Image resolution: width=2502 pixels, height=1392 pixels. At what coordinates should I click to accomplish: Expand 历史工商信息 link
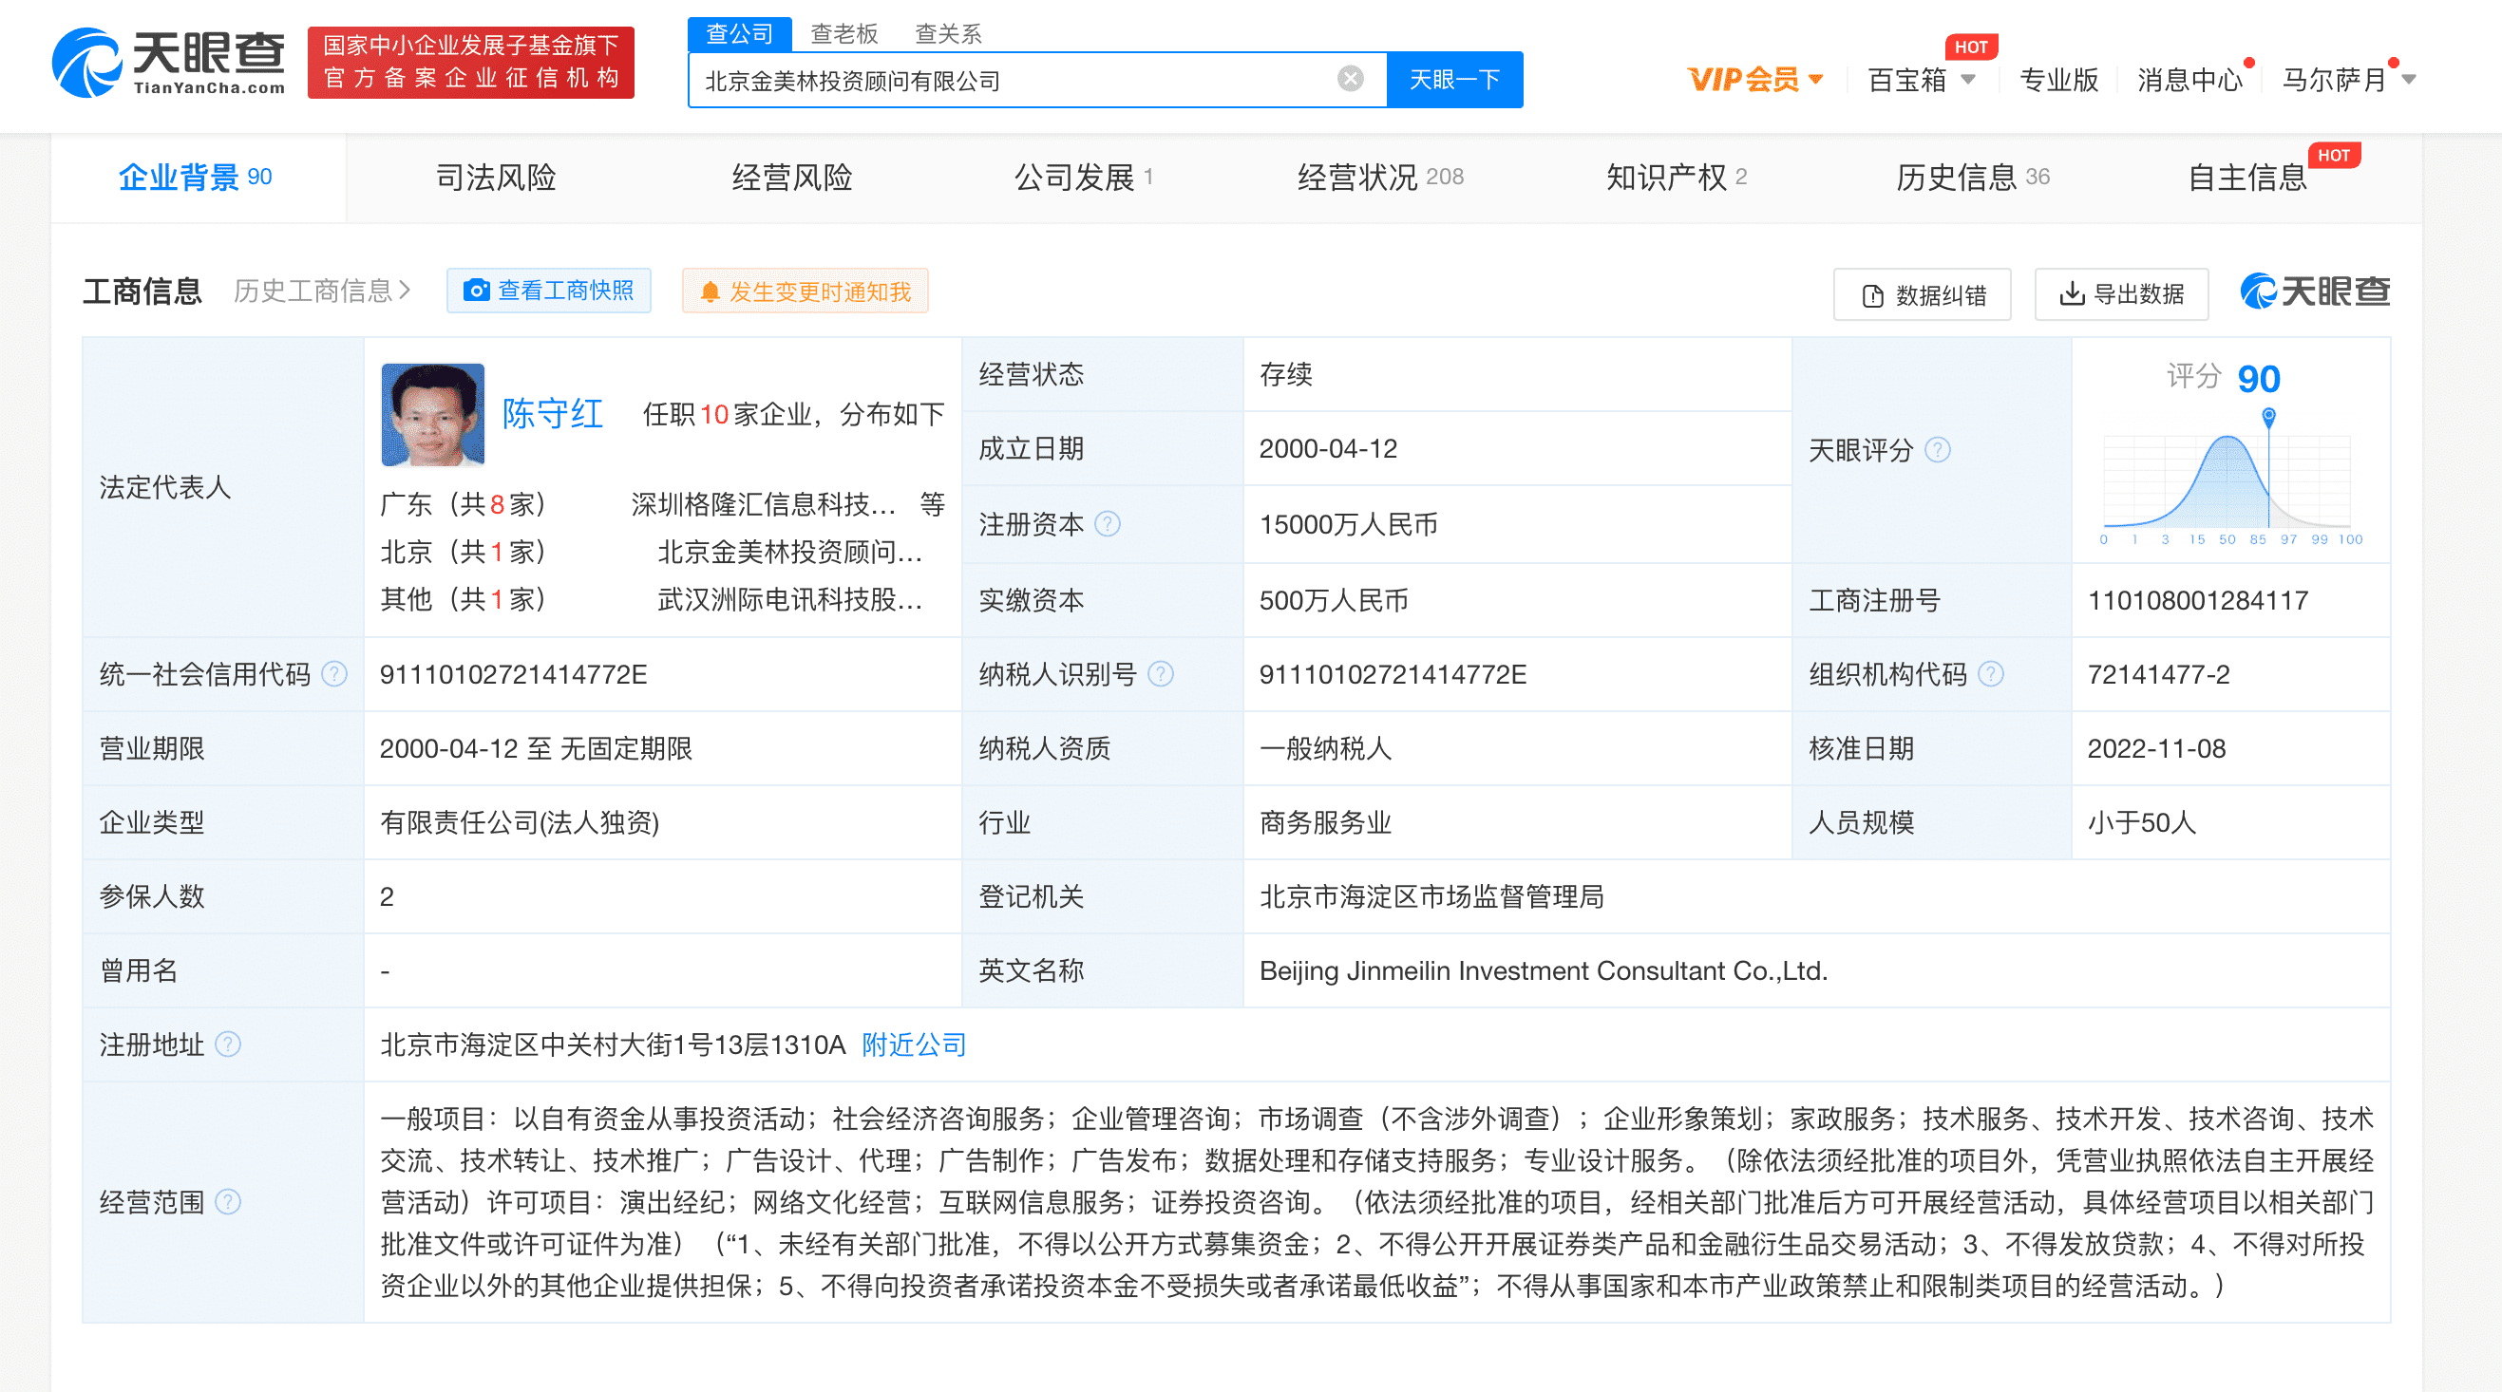pyautogui.click(x=322, y=291)
